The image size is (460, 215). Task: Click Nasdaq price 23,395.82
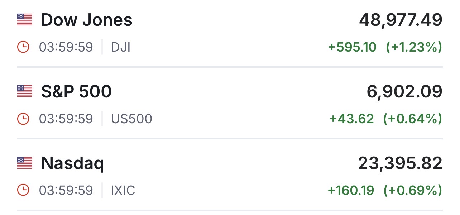coord(400,163)
